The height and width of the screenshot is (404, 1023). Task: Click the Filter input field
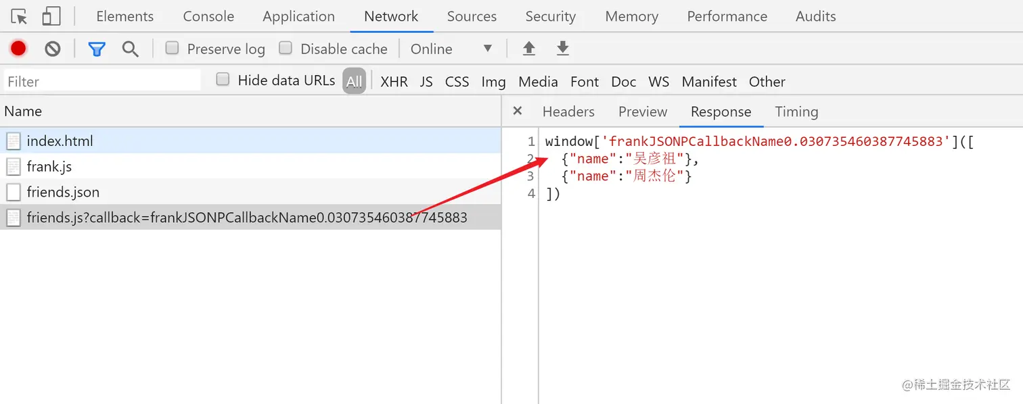(x=101, y=80)
